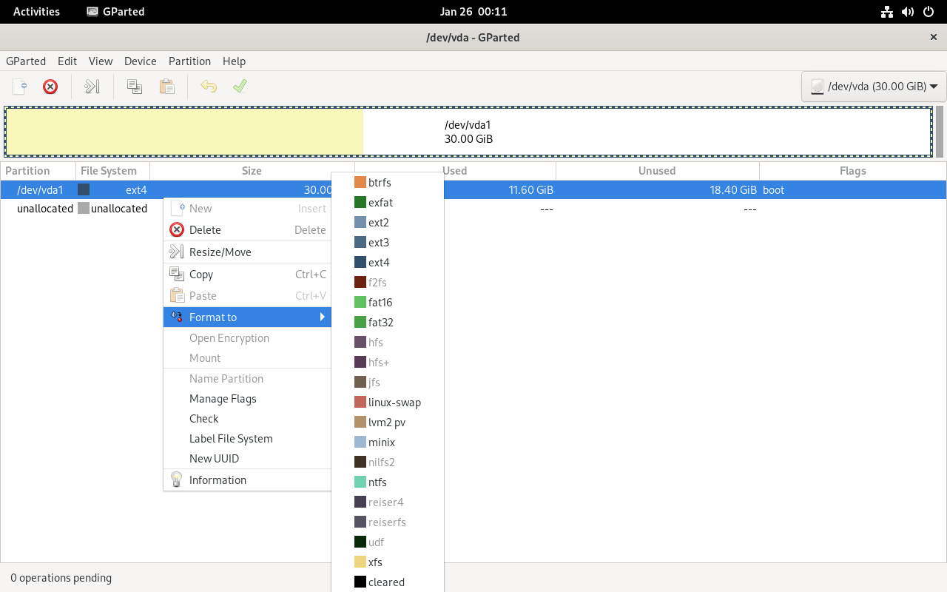Open the Device menu in the menu bar

[x=140, y=61]
